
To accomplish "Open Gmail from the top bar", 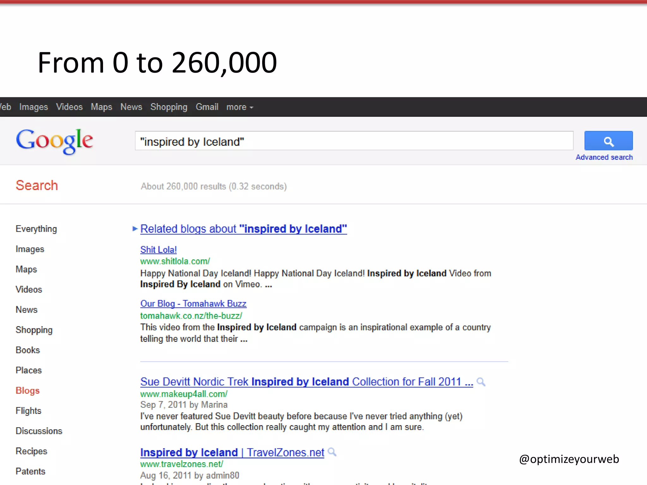I will pos(207,107).
